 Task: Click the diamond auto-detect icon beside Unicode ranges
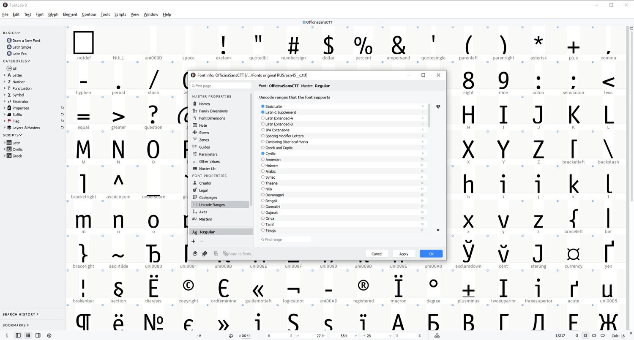click(x=438, y=107)
